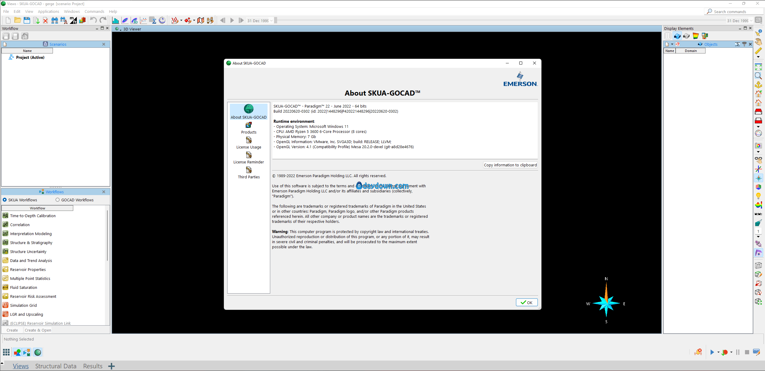Expand the 3D Viewer globe dropdown arrow
This screenshot has width=765, height=371.
[x=120, y=30]
